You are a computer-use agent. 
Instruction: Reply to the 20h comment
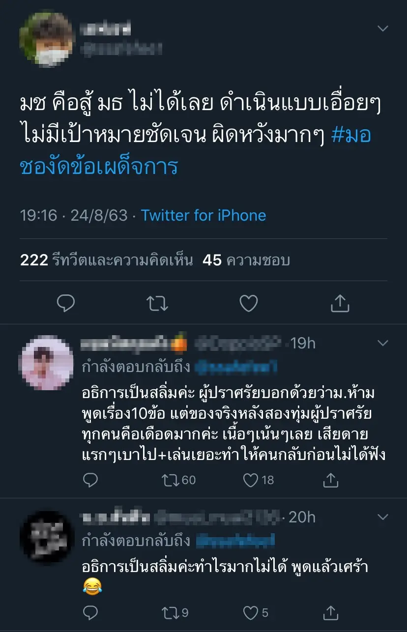point(90,612)
